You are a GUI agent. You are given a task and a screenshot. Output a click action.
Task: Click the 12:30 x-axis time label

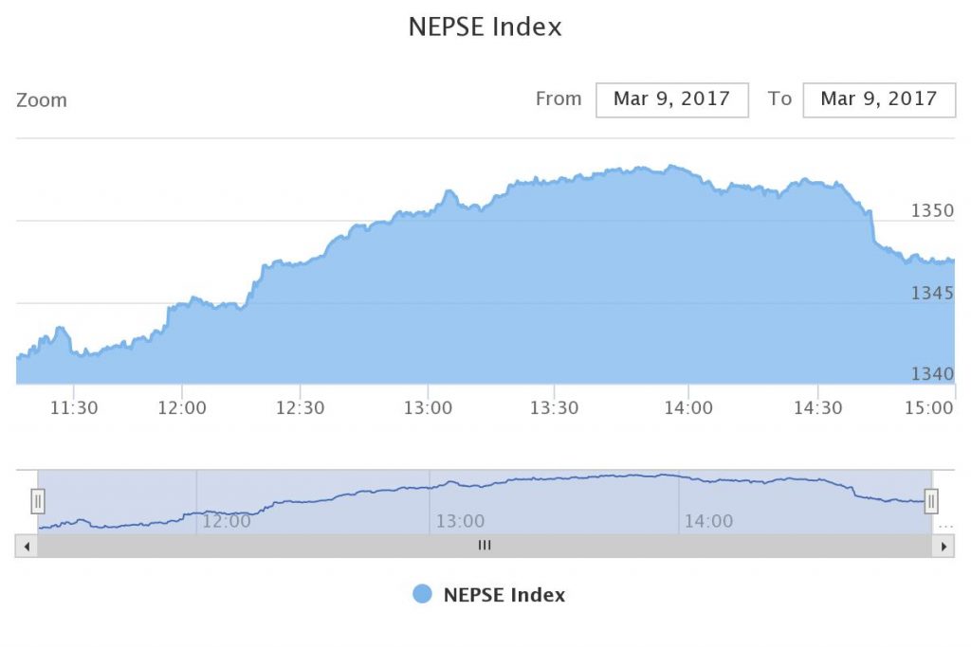(300, 408)
